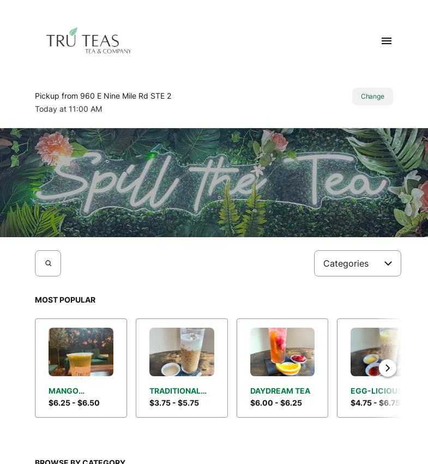Click the Spill the Tea banner image

(x=214, y=183)
